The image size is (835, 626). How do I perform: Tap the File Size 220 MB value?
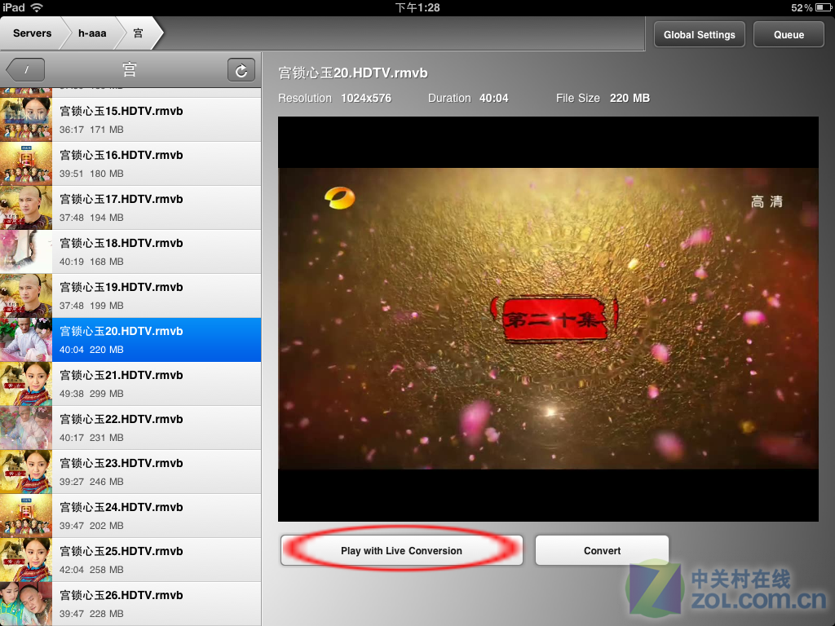[630, 98]
